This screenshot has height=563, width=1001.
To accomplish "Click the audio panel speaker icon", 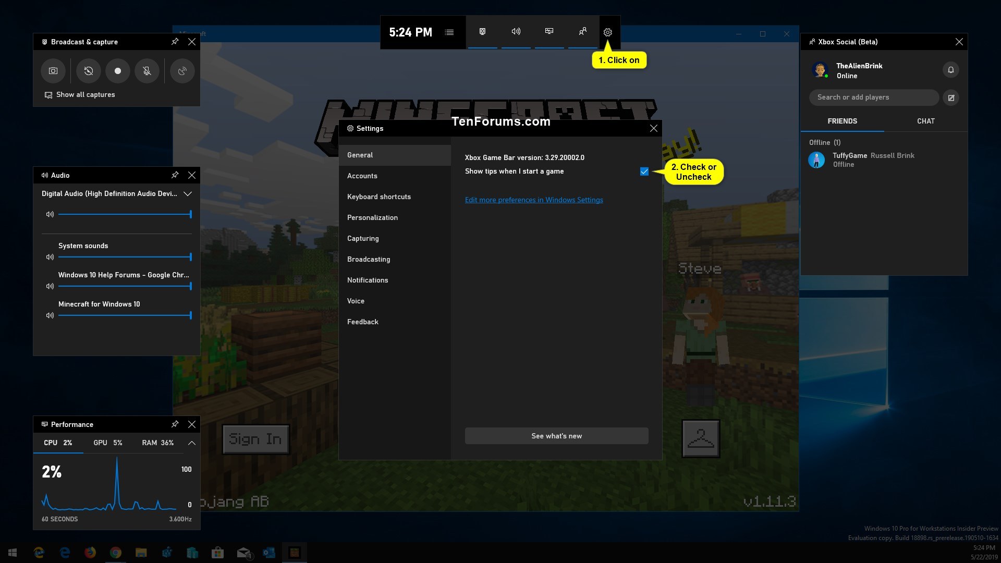I will point(43,175).
